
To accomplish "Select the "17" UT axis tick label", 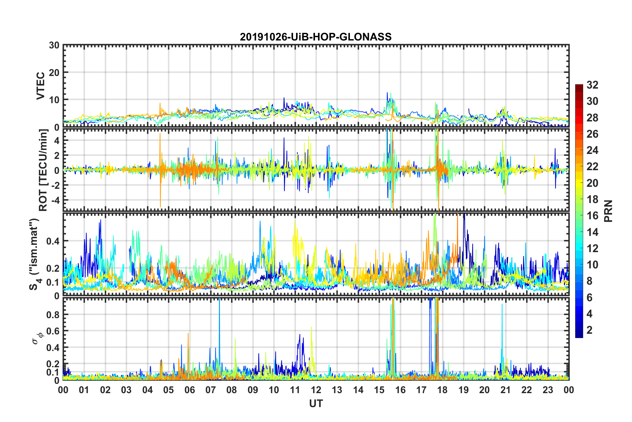I will 421,390.
